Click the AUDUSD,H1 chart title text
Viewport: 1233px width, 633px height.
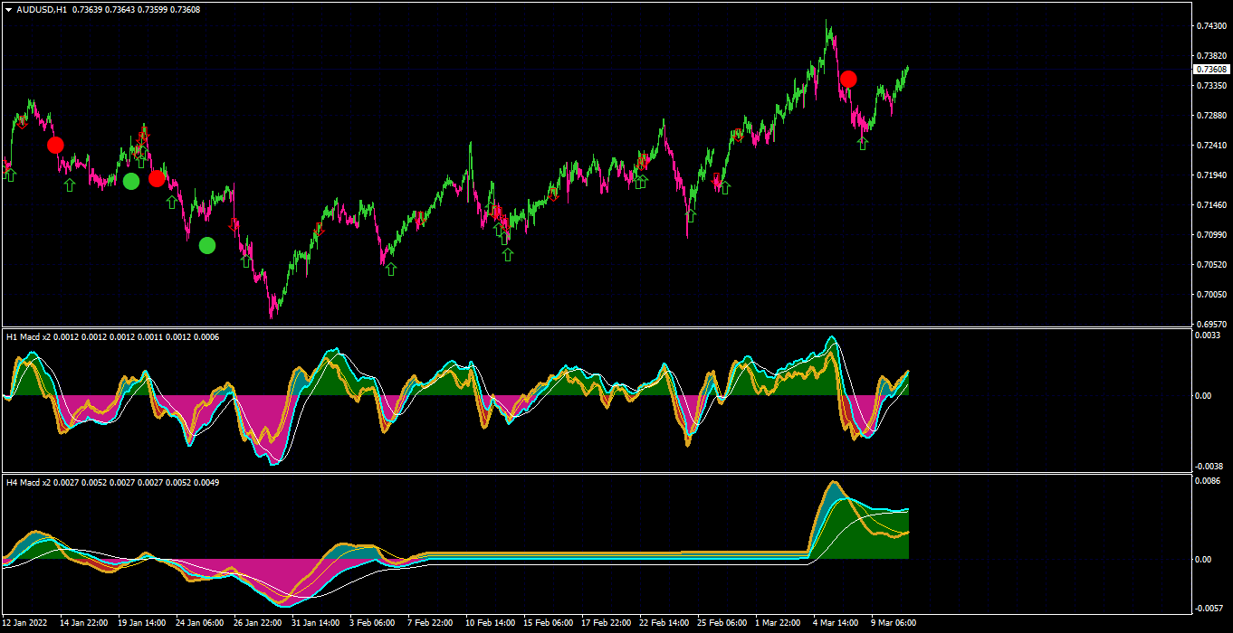(x=41, y=9)
